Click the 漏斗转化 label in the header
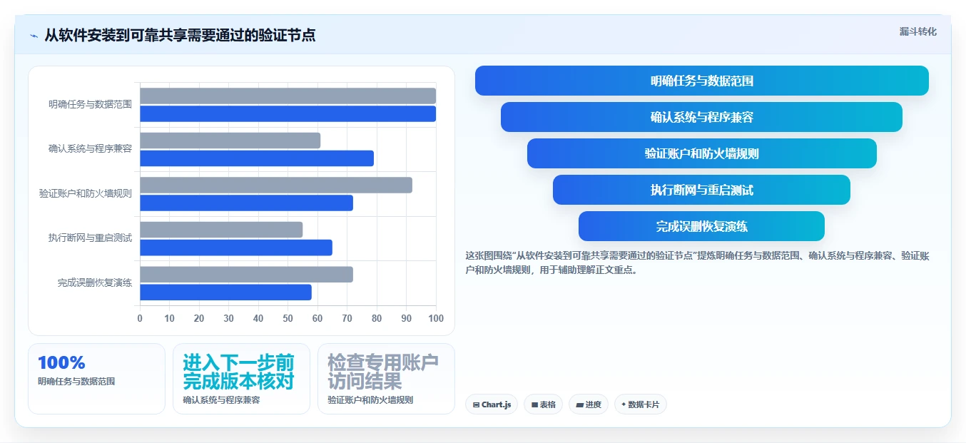 (918, 32)
